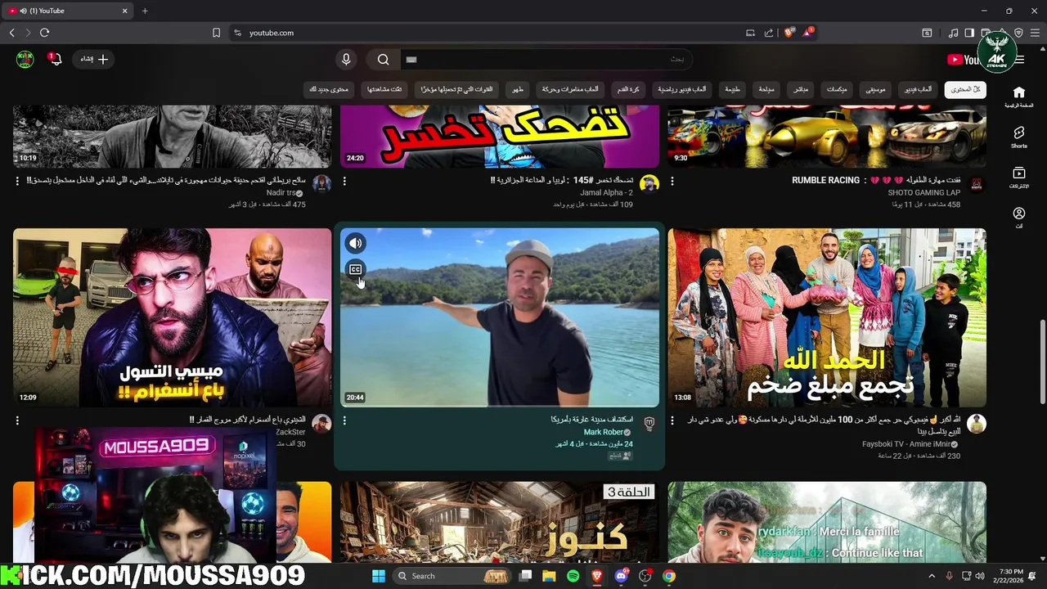This screenshot has width=1047, height=589.
Task: Select the 'طهو' filter chip
Action: coord(518,89)
